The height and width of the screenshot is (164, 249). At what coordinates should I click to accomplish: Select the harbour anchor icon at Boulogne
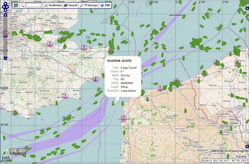pos(124,118)
